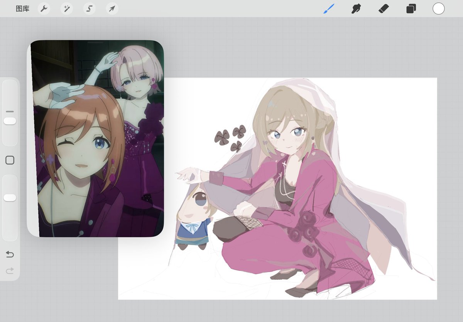
Task: Select the Selection S-shaped tool
Action: (x=90, y=8)
